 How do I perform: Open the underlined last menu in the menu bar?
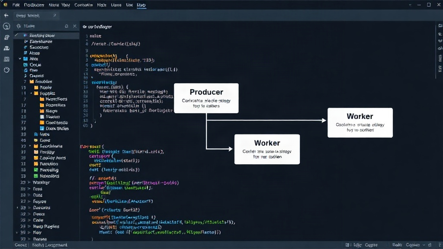tap(141, 5)
